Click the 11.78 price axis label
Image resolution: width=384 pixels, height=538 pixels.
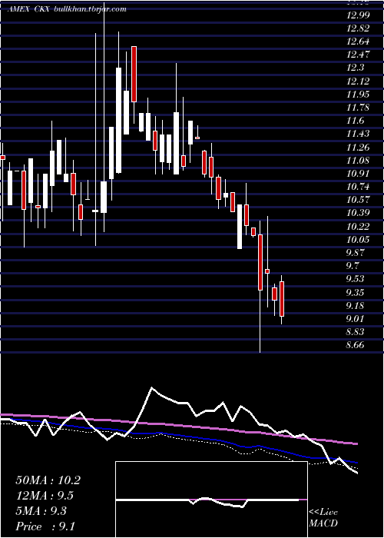(358, 108)
